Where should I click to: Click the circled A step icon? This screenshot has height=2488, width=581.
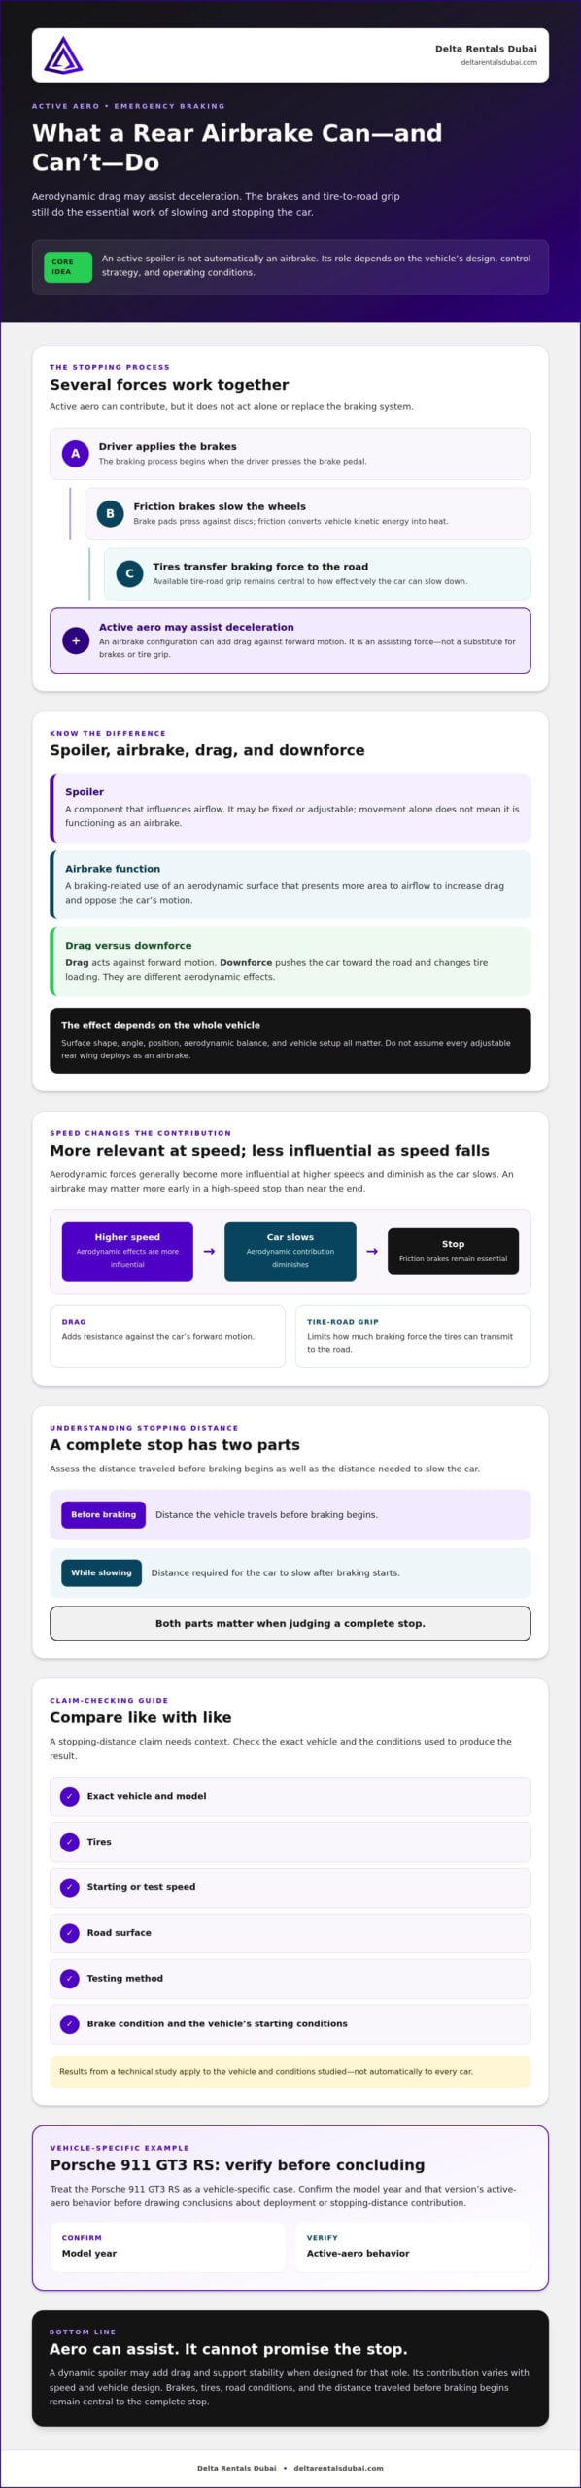[x=76, y=454]
